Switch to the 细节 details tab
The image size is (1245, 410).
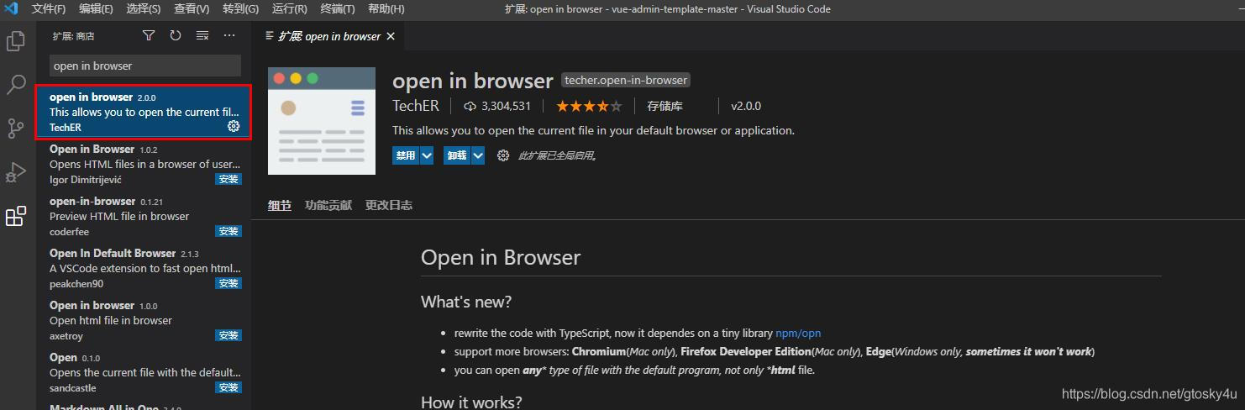tap(280, 205)
